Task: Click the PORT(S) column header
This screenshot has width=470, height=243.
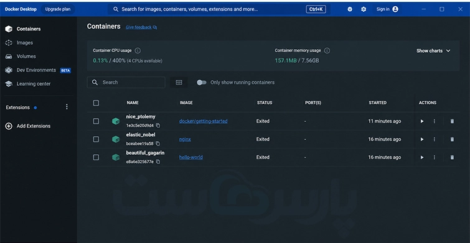Action: tap(313, 103)
